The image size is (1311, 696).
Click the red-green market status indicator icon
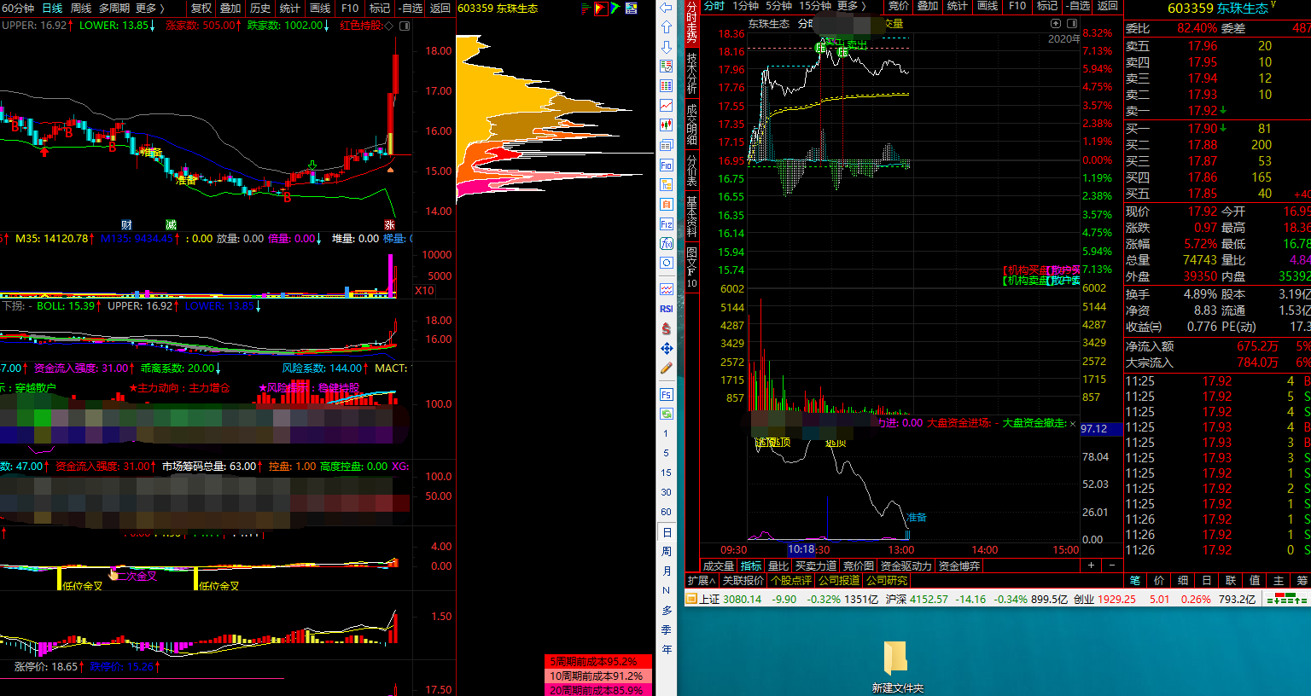tap(1286, 599)
